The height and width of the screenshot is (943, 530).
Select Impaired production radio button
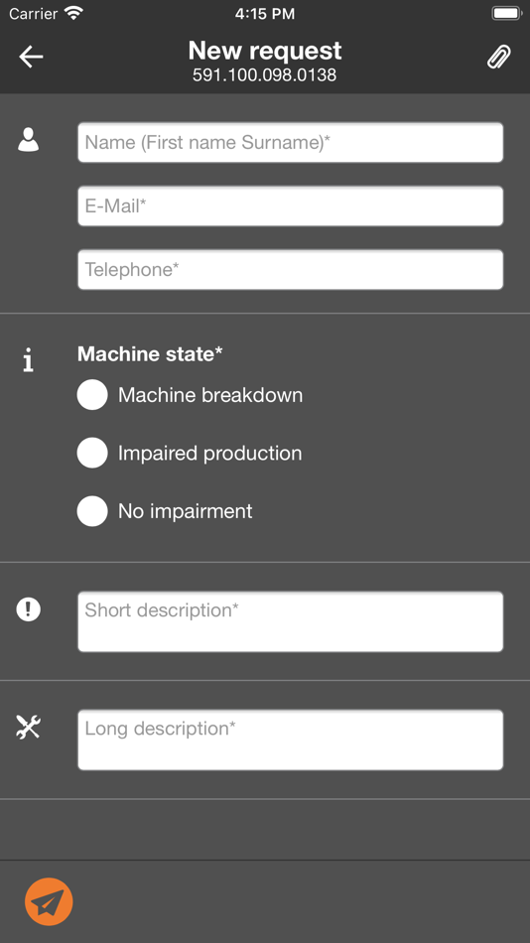pyautogui.click(x=92, y=453)
